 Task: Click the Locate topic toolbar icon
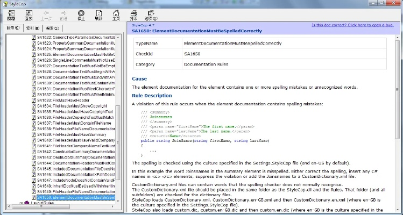pos(29,15)
